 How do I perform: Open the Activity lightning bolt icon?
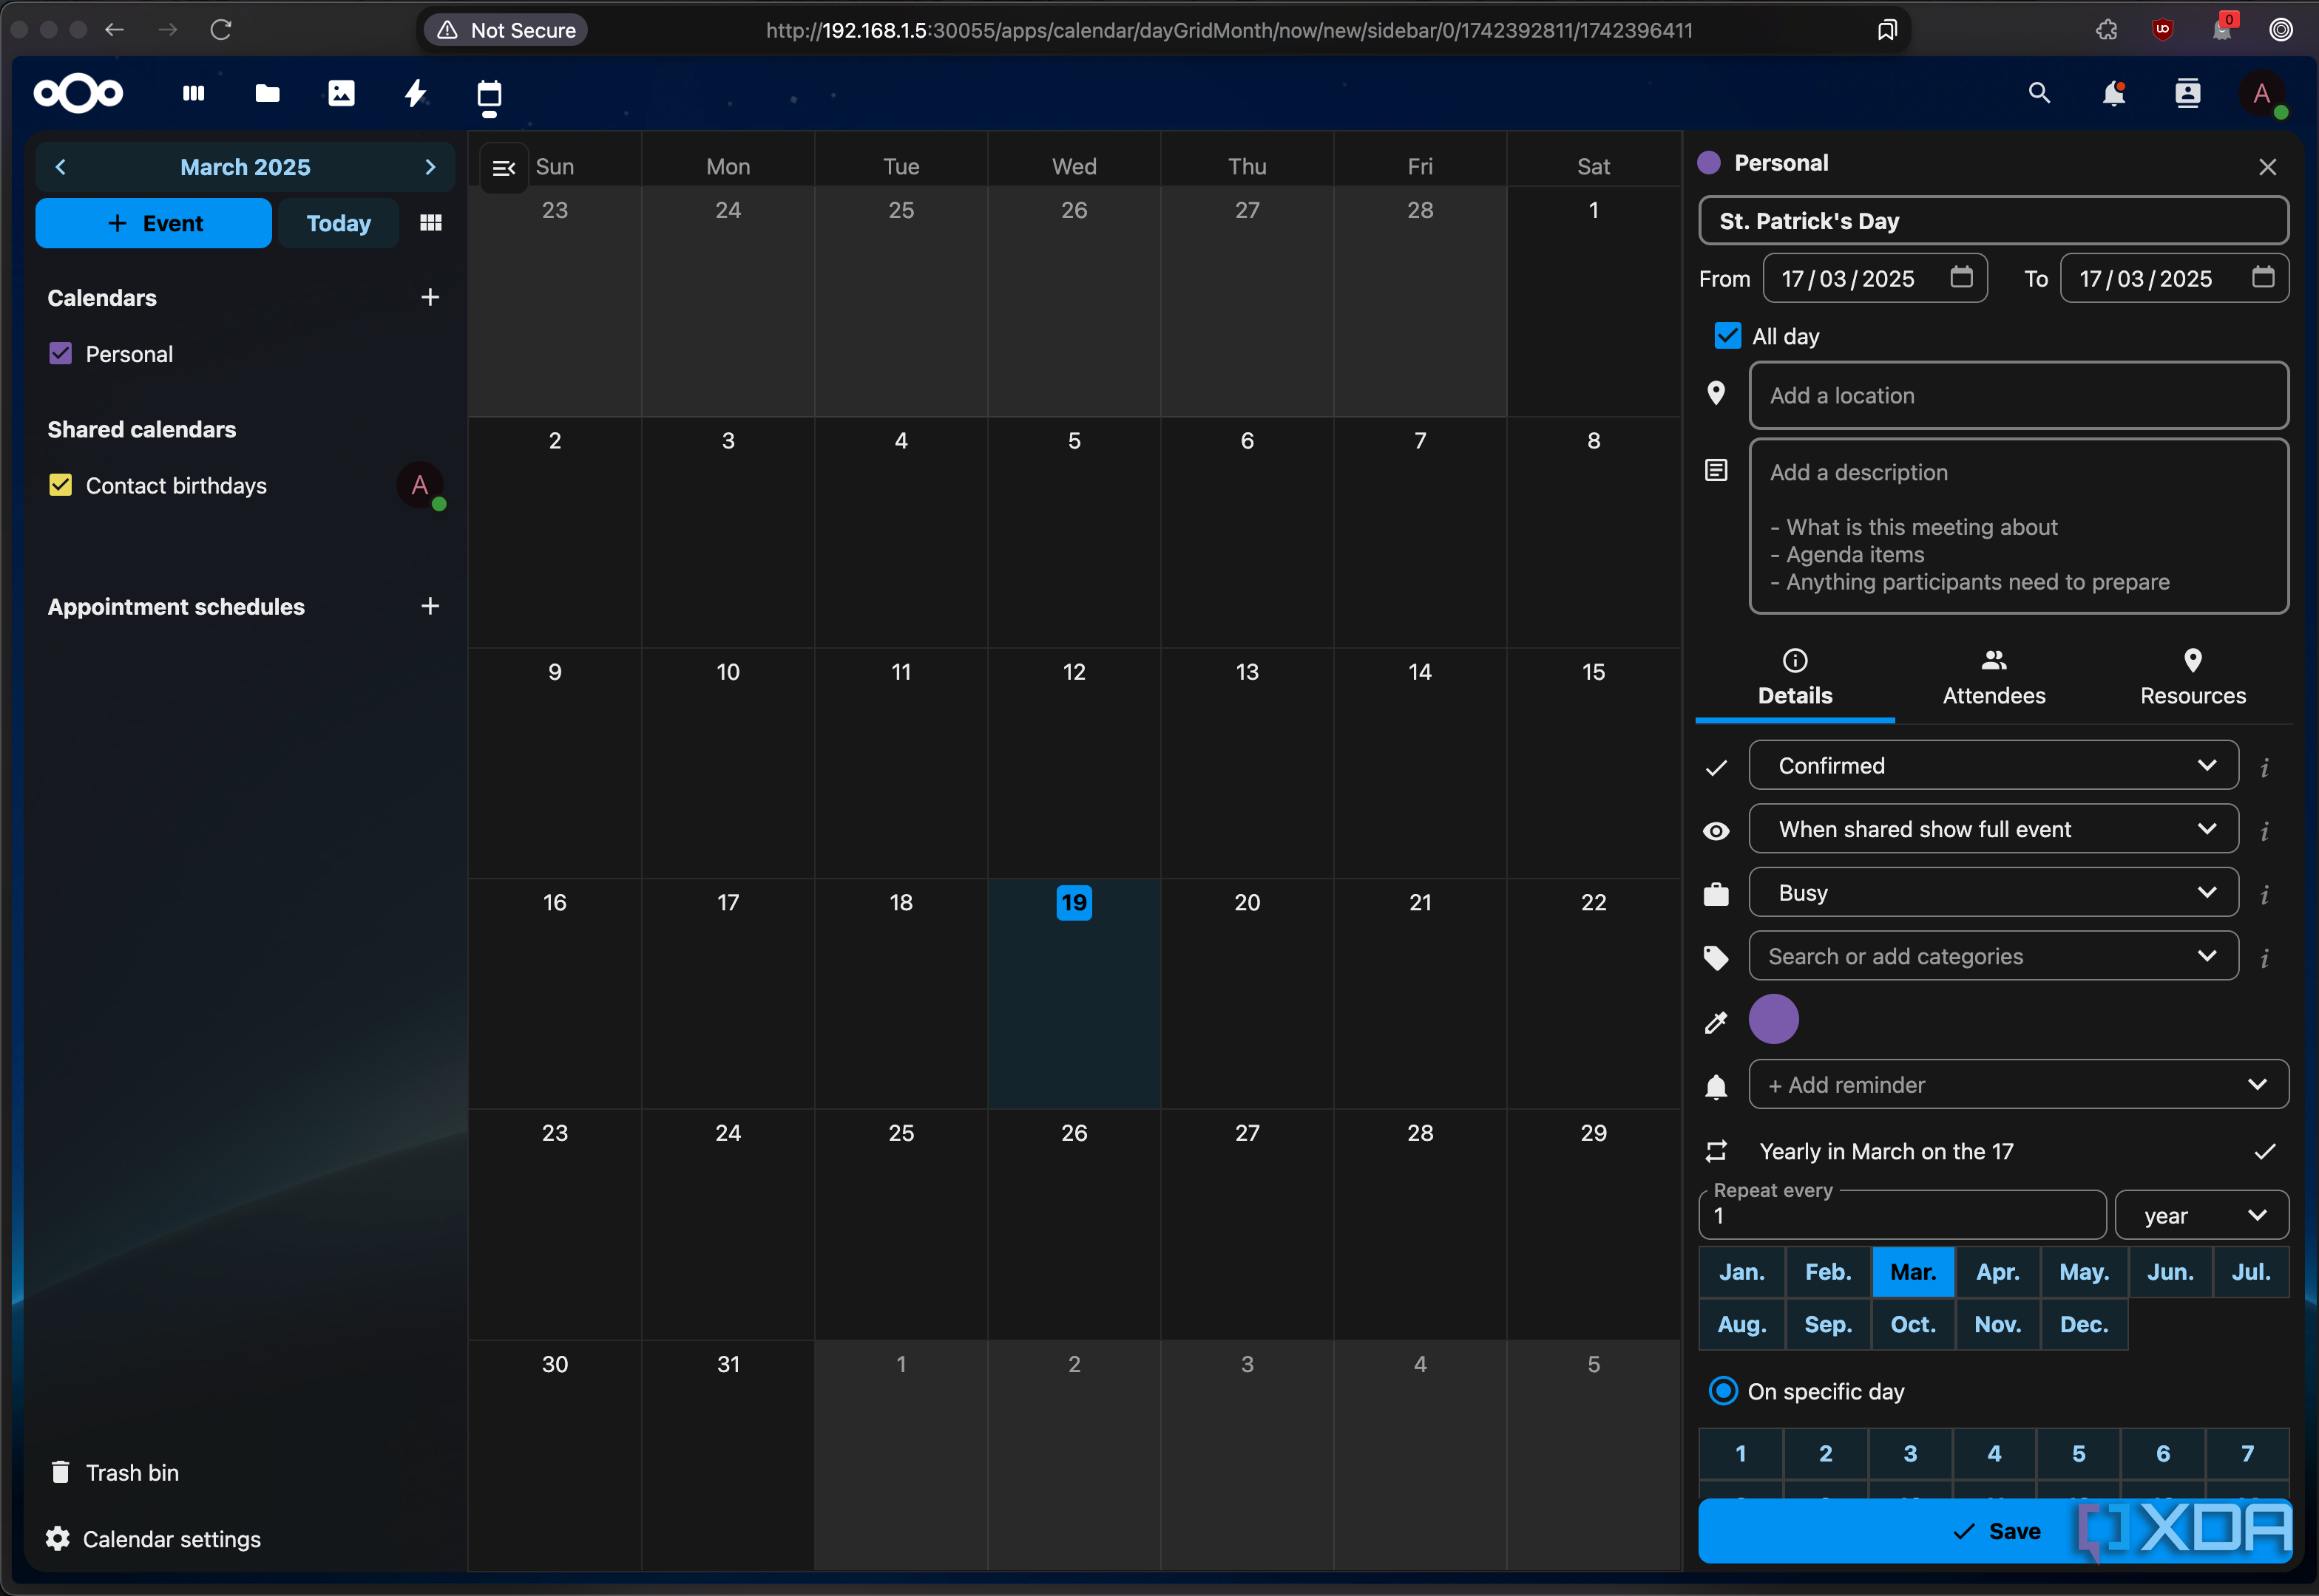416,94
